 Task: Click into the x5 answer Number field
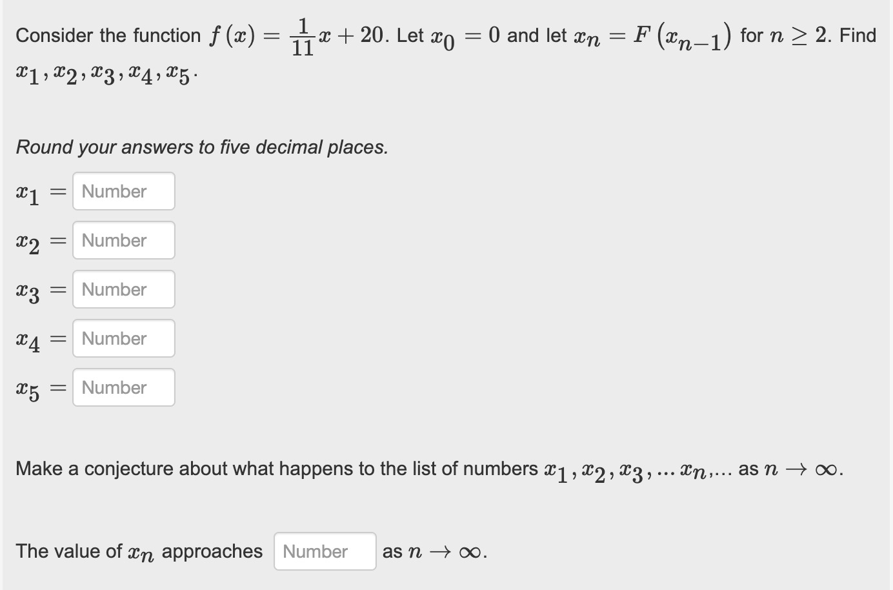pyautogui.click(x=124, y=387)
